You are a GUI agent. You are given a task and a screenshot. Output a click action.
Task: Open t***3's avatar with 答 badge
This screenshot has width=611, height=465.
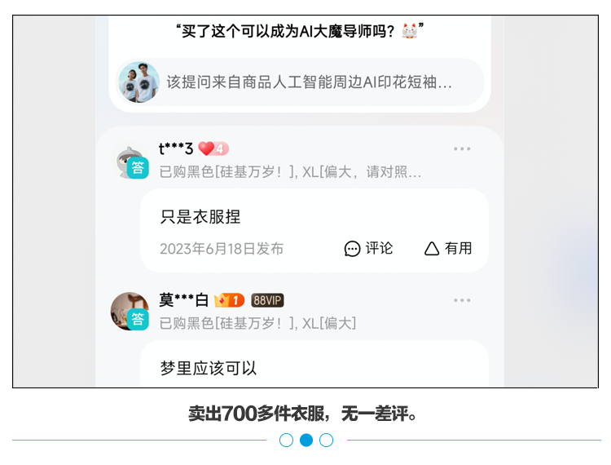[x=130, y=161]
